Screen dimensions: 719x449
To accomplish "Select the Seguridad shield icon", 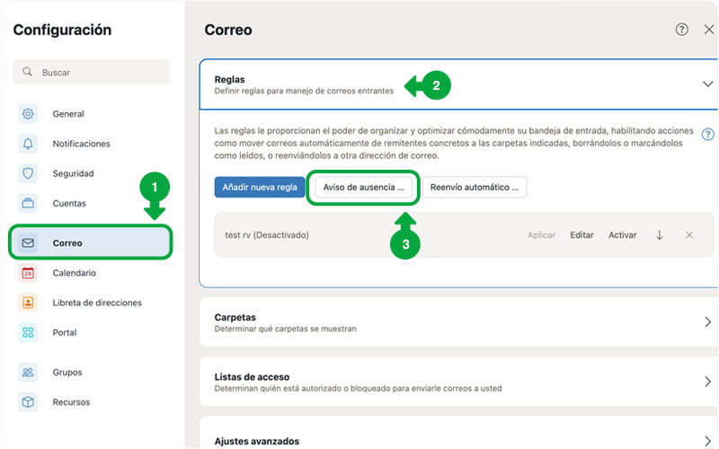I will click(x=28, y=173).
